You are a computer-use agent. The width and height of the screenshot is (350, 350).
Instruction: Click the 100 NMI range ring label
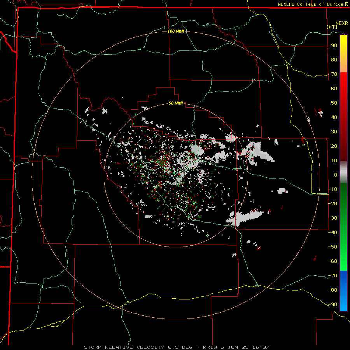(x=176, y=31)
